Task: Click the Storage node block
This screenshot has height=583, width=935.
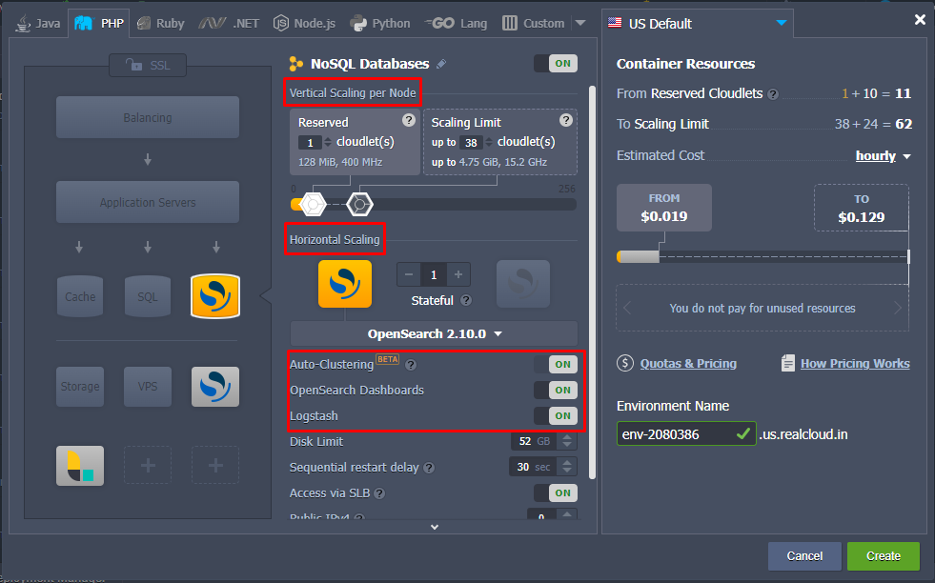Action: point(80,387)
